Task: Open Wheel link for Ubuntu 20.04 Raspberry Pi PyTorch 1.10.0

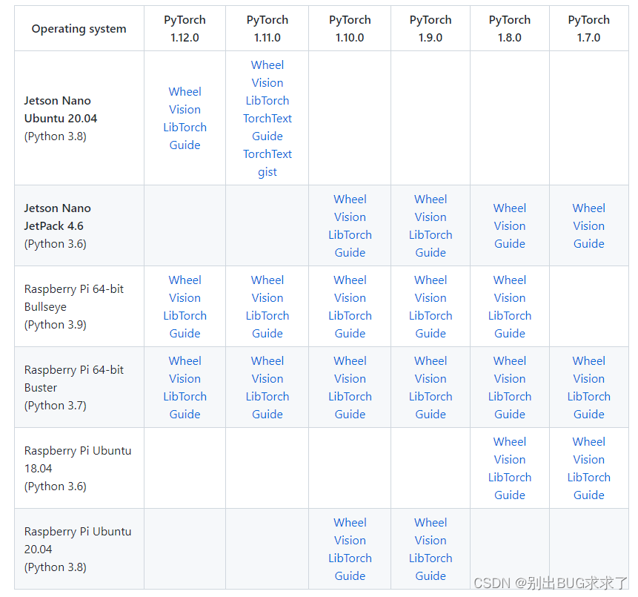Action: tap(350, 523)
